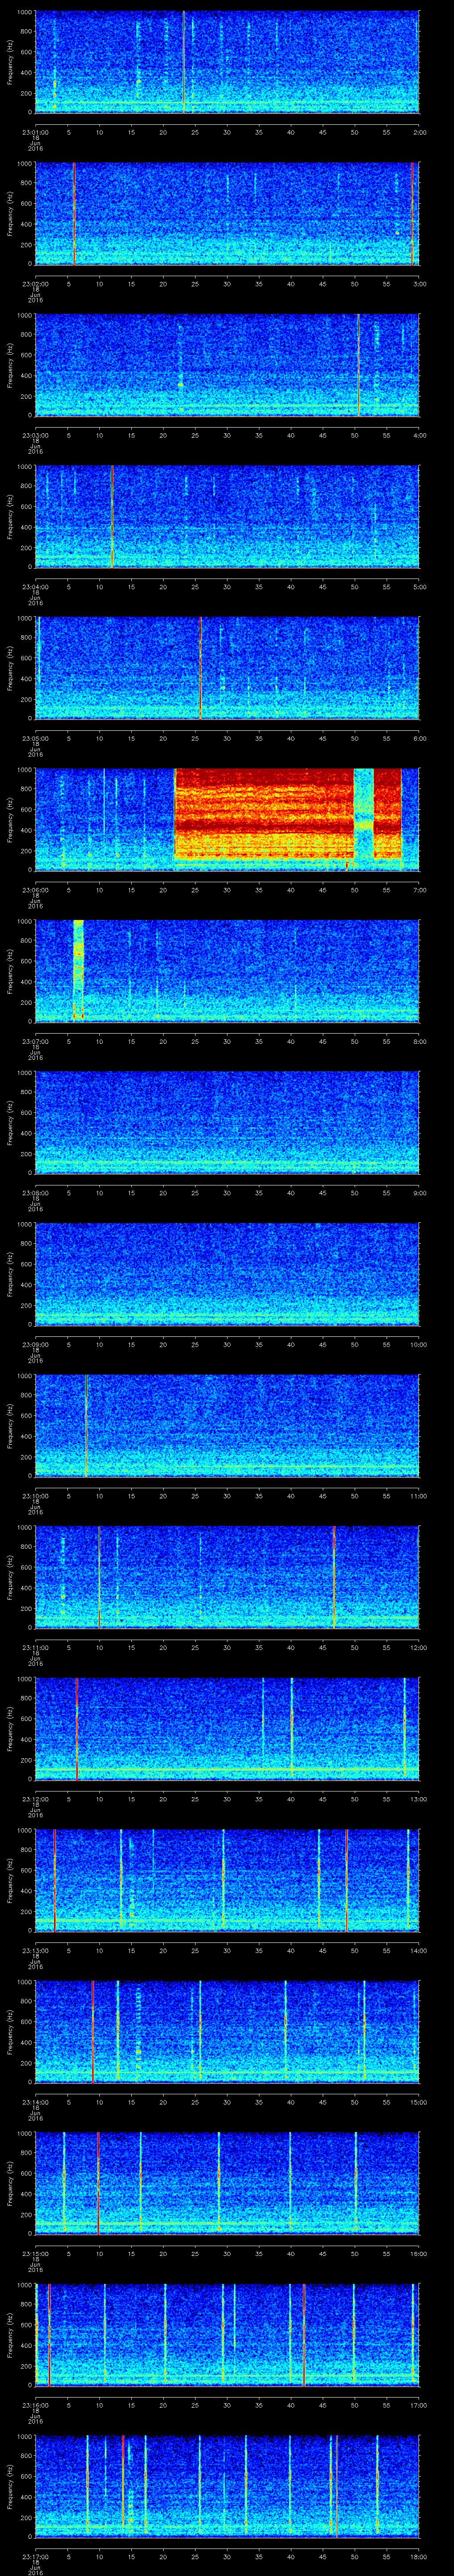
Task: Click the 23:12:00 start time label
Action: pyautogui.click(x=35, y=1799)
